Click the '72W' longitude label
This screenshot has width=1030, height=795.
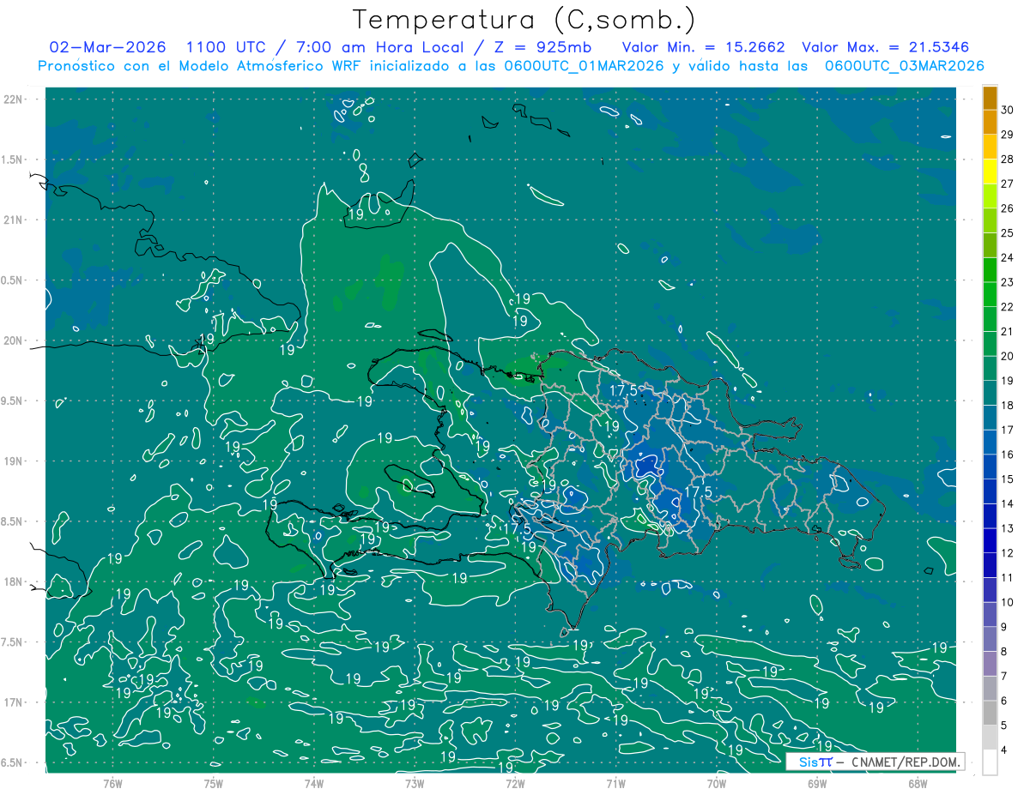click(515, 784)
